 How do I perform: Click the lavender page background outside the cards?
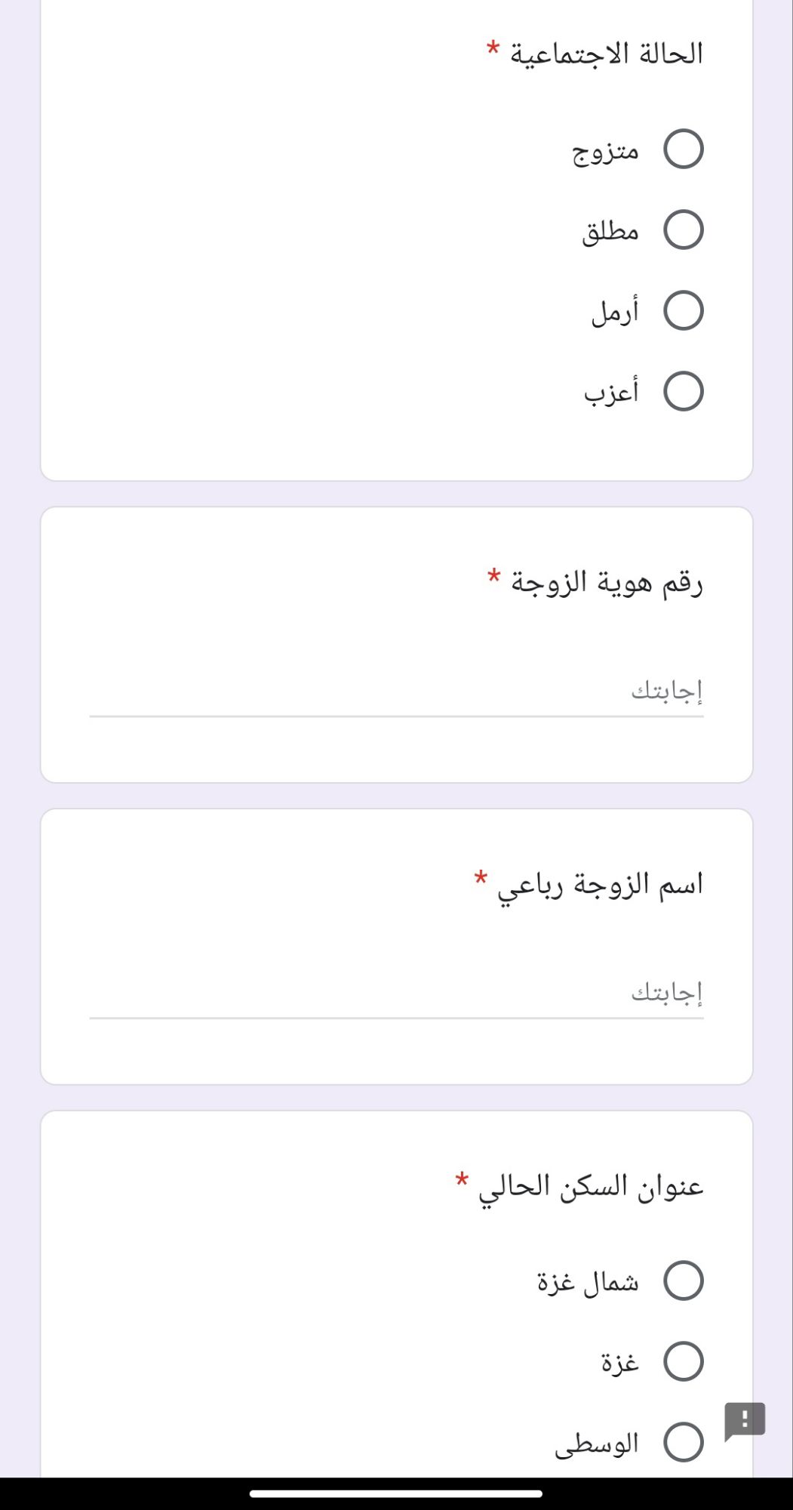[19, 755]
